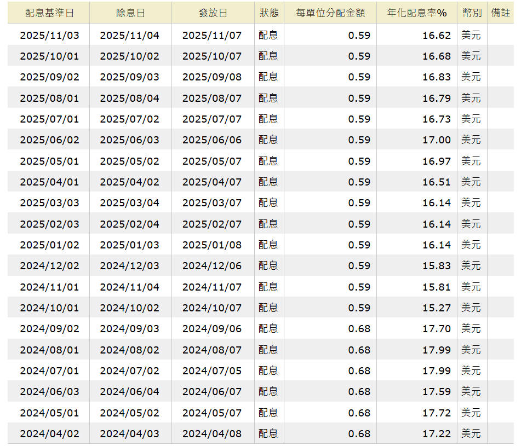The width and height of the screenshot is (521, 446).
Task: Select ex-dividend date 2024/06/04 cell
Action: coord(130,392)
